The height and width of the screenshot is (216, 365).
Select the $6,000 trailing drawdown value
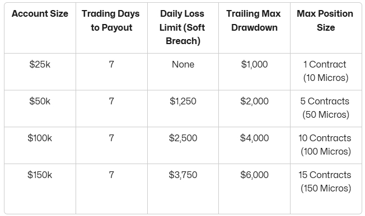coord(254,175)
